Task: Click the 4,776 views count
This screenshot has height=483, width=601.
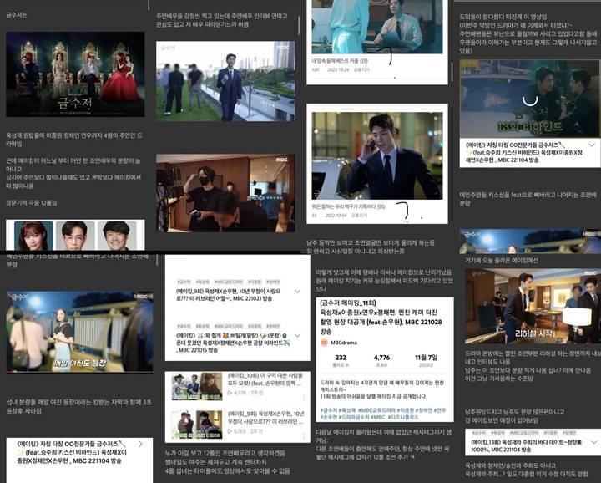Action: (x=381, y=358)
